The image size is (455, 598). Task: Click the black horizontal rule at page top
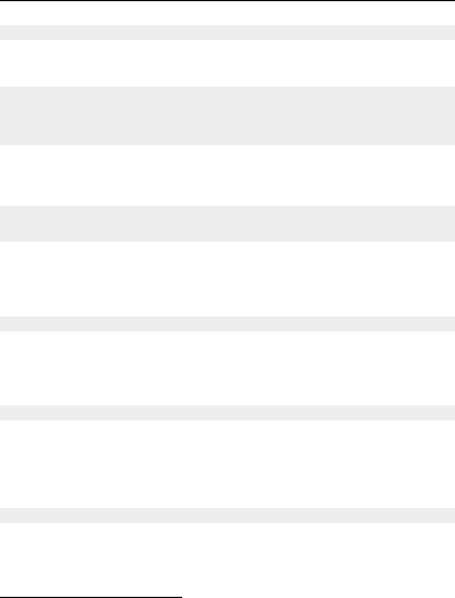coord(227,1)
